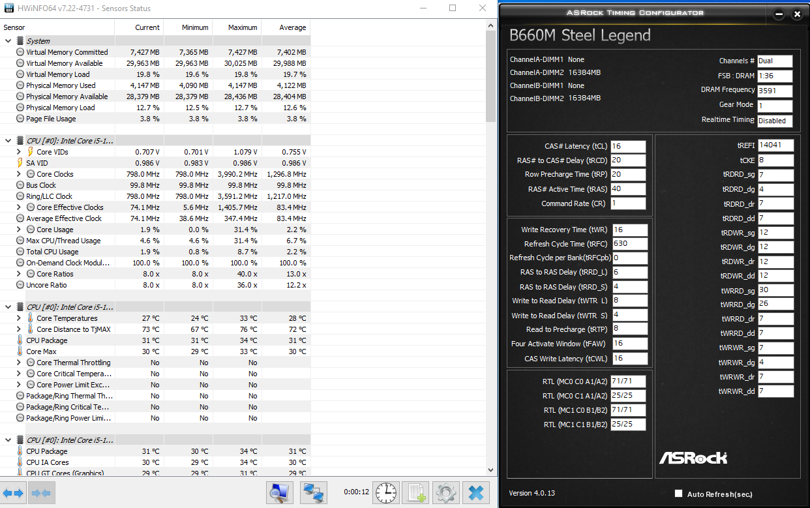
Task: Click the Command Rate (CR) field
Action: click(x=628, y=203)
